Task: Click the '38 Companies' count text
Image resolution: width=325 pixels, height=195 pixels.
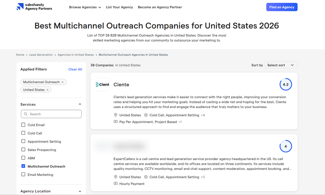Action: (102, 65)
